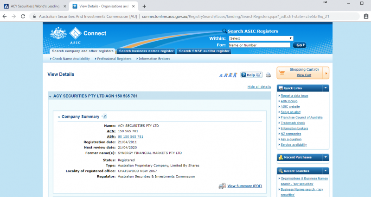
Task: Click the CHATSWOOD NSW 2067 text
Action: point(137,171)
